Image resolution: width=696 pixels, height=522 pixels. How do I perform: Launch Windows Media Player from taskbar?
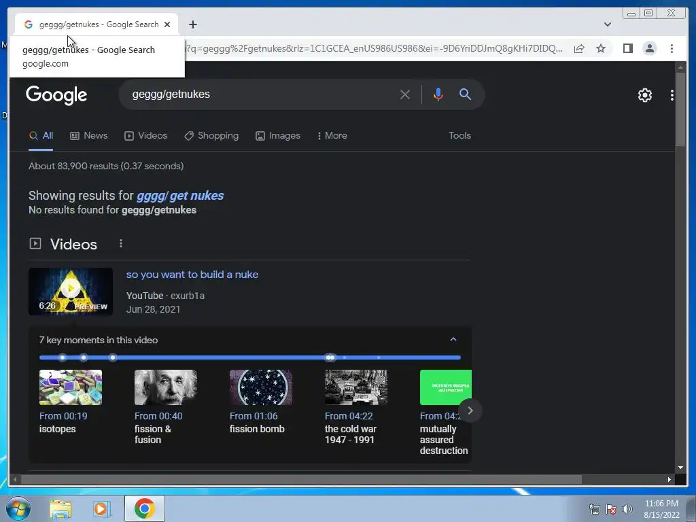click(x=101, y=509)
